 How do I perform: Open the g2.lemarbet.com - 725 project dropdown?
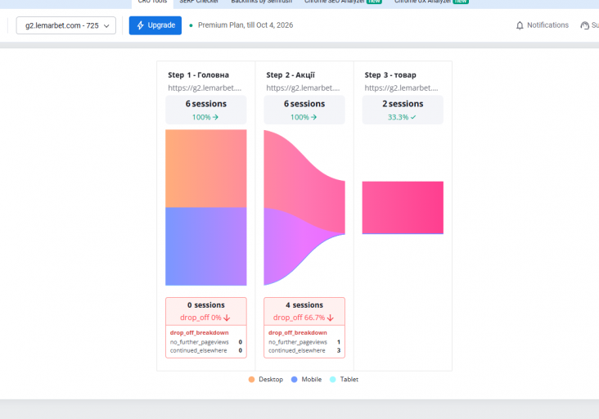coord(65,25)
